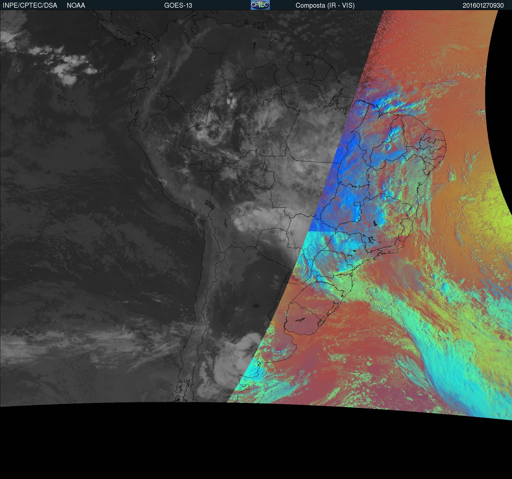Click the Composta (IR - VIS) title
The width and height of the screenshot is (512, 479).
325,5
